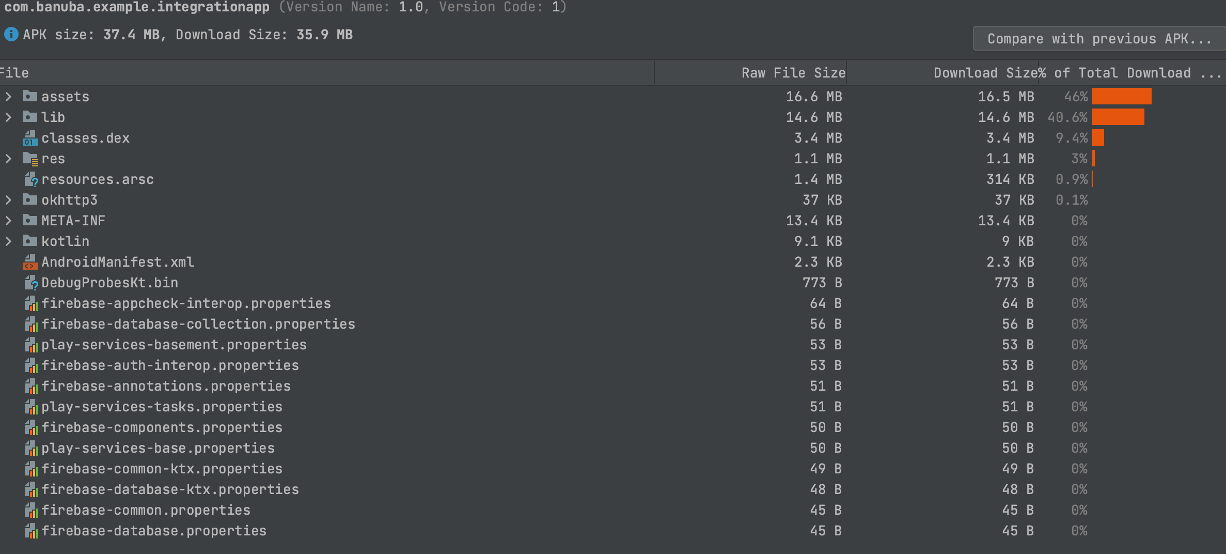Click Compare with previous APK button

click(x=1099, y=39)
